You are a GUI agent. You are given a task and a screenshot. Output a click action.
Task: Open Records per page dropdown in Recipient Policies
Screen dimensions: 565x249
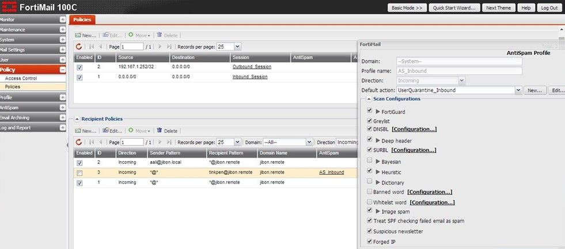tap(237, 142)
